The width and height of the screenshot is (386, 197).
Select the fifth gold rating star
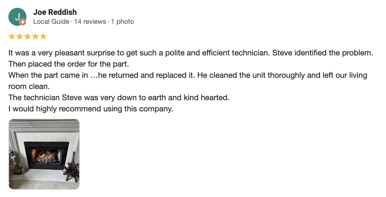pos(43,36)
